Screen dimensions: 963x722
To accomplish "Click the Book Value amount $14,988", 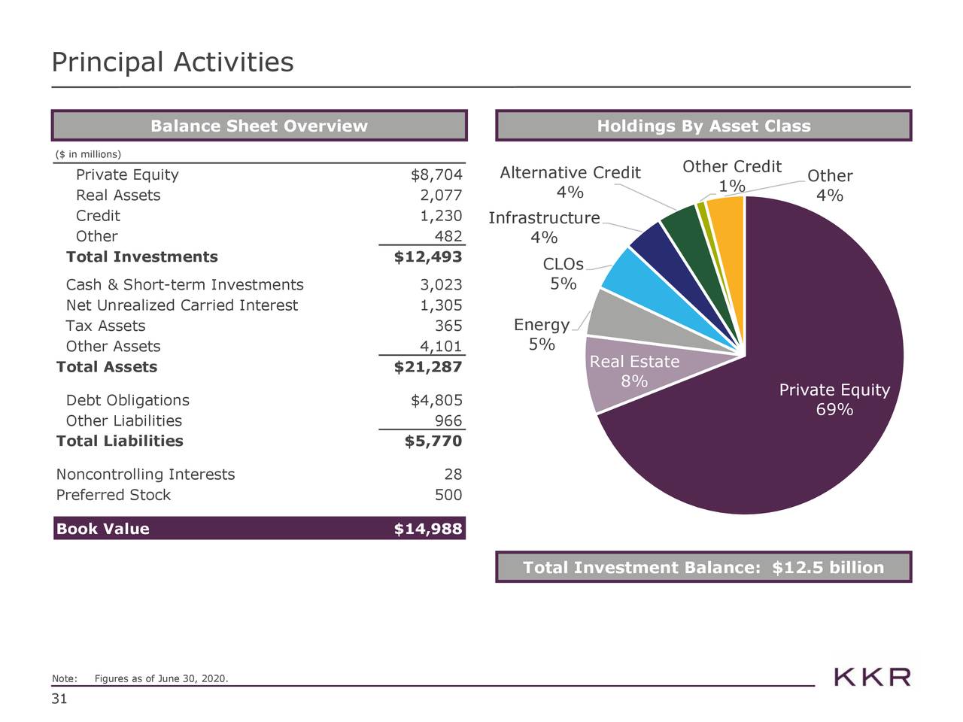I will click(428, 529).
